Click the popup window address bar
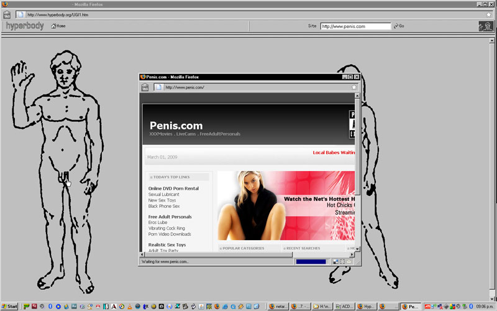The height and width of the screenshot is (311, 497). (255, 88)
